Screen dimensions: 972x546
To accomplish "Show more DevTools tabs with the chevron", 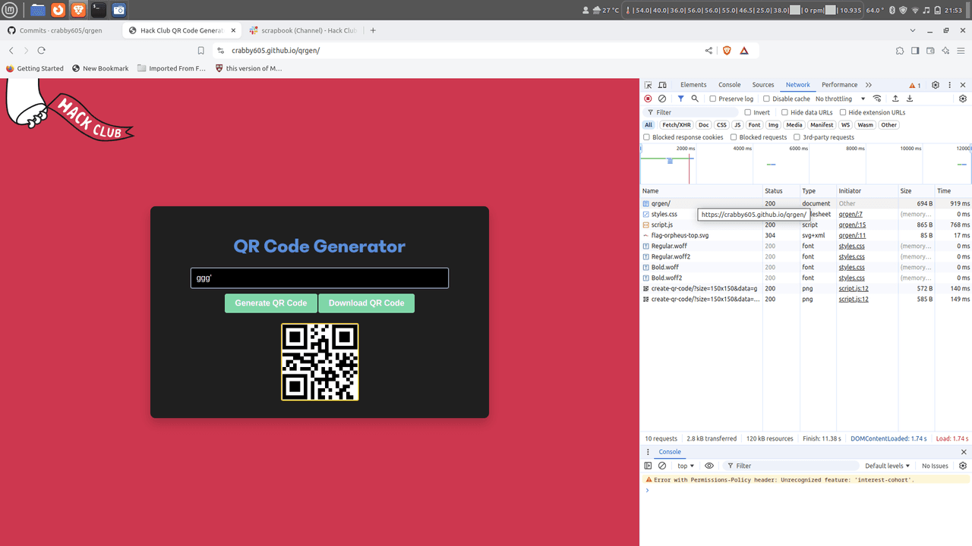I will (x=869, y=85).
